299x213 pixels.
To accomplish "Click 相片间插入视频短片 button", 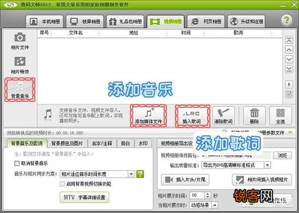I will coord(262,180).
